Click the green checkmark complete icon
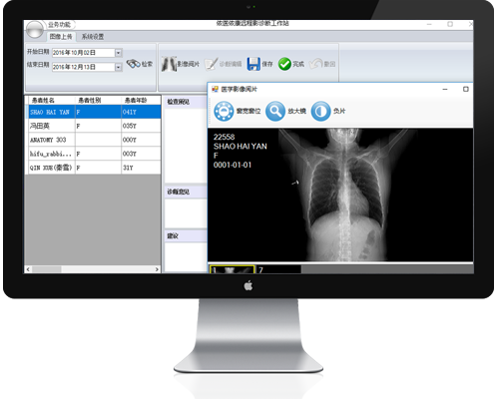Screen dimensions: 499x399 (284, 64)
